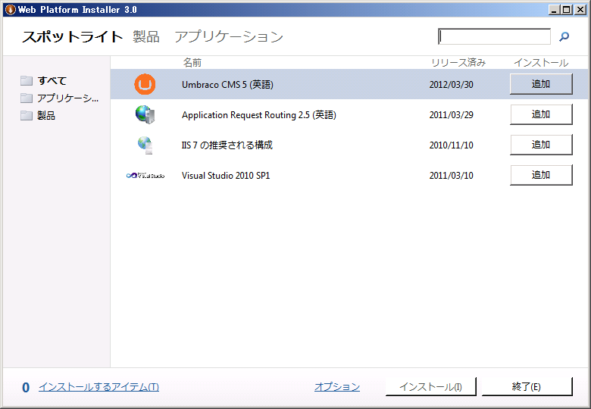The width and height of the screenshot is (591, 409).
Task: Click the items-to-install count 0
Action: [26, 387]
